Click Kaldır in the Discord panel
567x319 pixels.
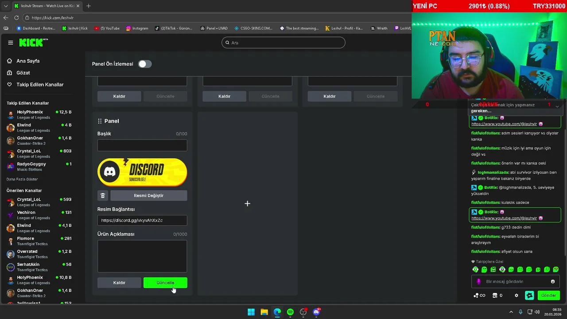click(x=119, y=283)
